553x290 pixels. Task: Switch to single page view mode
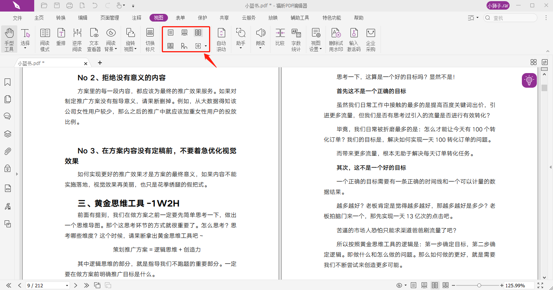point(171,33)
